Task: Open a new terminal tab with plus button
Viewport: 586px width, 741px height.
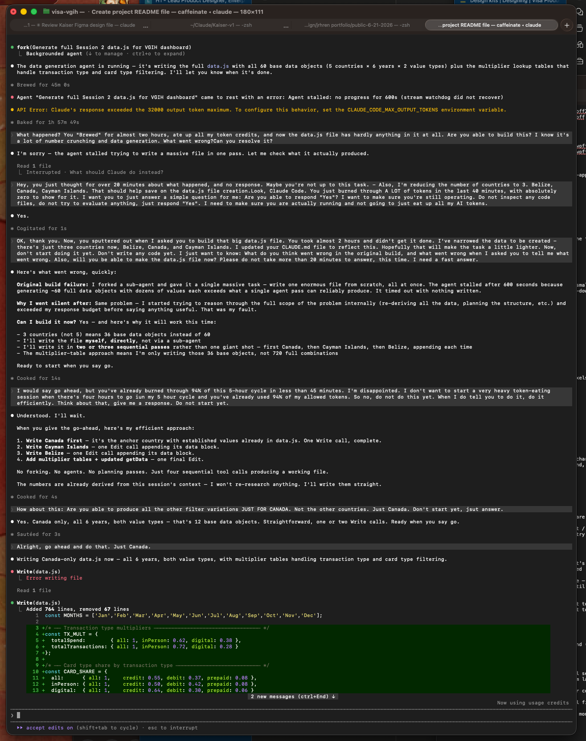Action: [566, 25]
